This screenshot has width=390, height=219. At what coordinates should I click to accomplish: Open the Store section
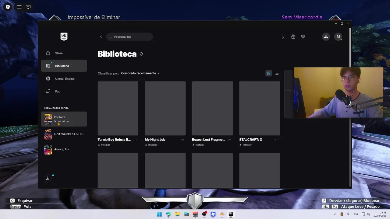[x=64, y=53]
